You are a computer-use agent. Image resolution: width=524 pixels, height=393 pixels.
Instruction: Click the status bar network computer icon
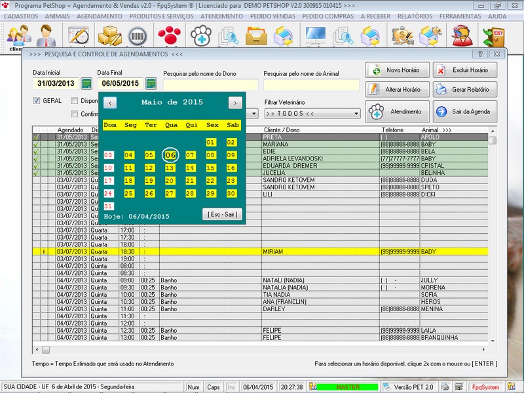coord(459,387)
